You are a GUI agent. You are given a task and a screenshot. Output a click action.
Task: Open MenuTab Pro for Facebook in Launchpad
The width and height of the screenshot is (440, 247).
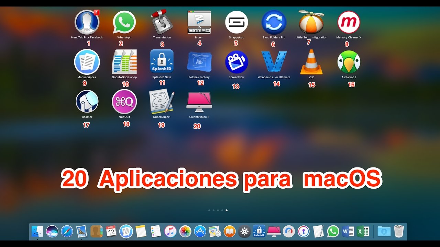[x=87, y=22]
